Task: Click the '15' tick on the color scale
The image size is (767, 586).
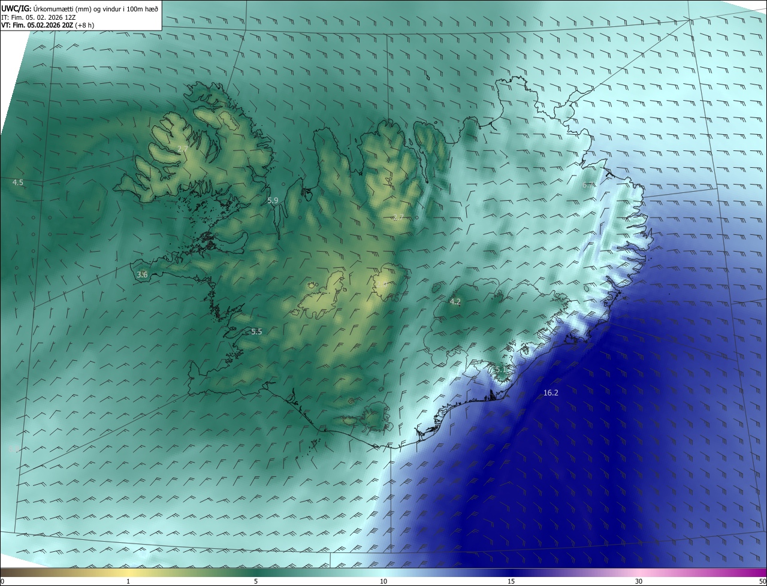Action: 511,581
